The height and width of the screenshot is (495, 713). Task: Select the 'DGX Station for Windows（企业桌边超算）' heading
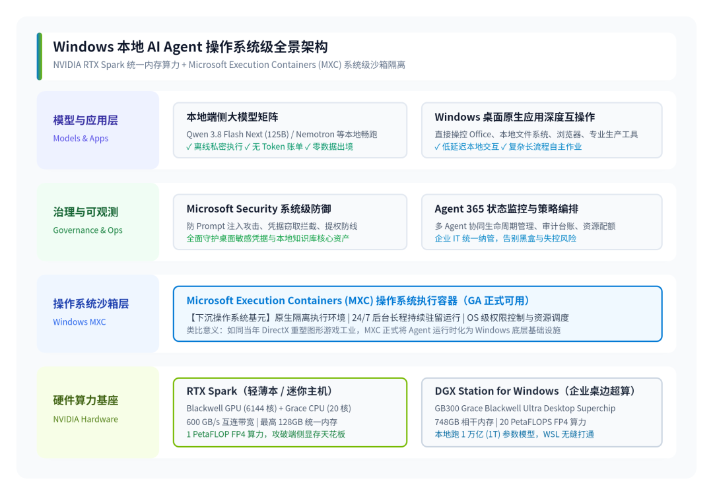click(x=535, y=391)
